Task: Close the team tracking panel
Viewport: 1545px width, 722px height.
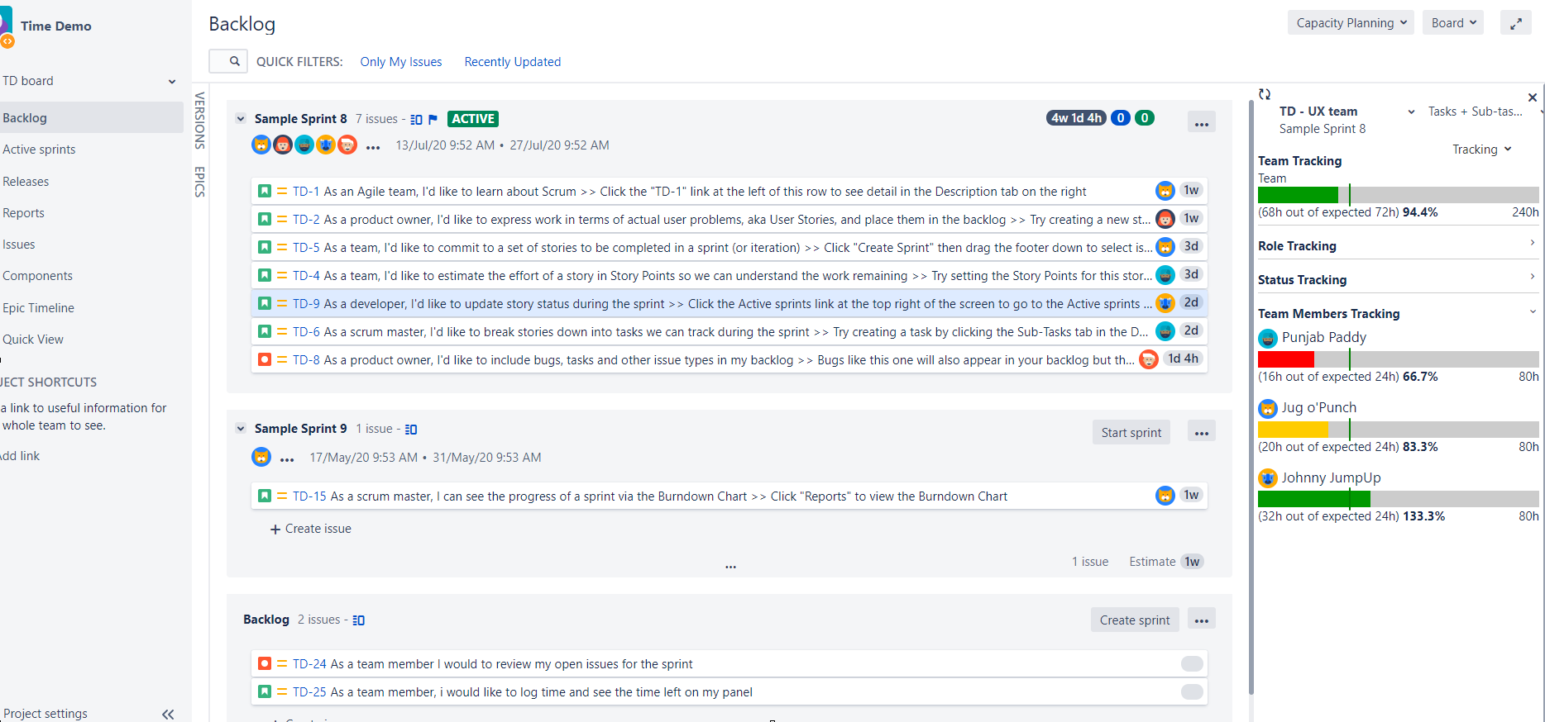Action: pyautogui.click(x=1533, y=97)
